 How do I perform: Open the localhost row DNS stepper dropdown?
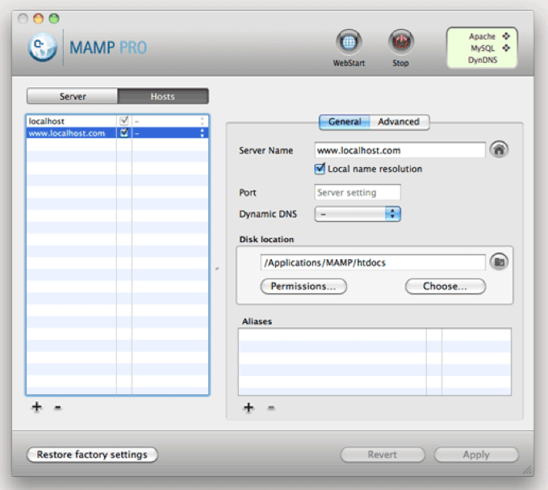click(202, 121)
